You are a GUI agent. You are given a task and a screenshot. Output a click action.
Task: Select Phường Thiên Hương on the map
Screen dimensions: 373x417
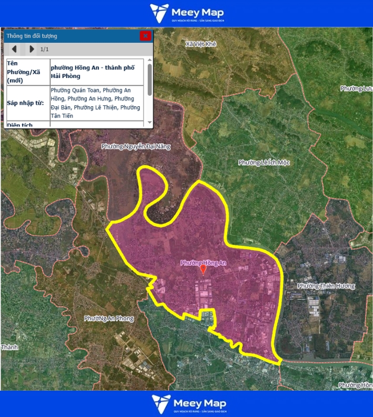pyautogui.click(x=326, y=286)
